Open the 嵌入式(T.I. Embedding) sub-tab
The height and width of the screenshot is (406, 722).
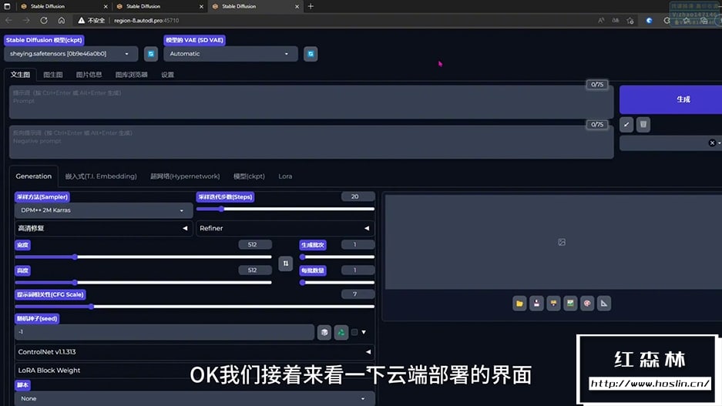pyautogui.click(x=101, y=176)
